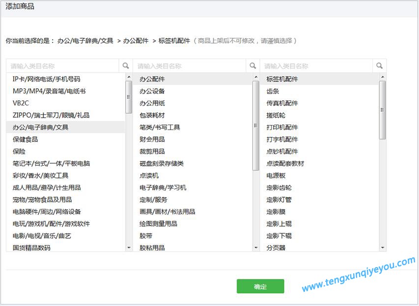The width and height of the screenshot is (419, 306).
Task: Select item 定影灯管
Action: pyautogui.click(x=319, y=199)
